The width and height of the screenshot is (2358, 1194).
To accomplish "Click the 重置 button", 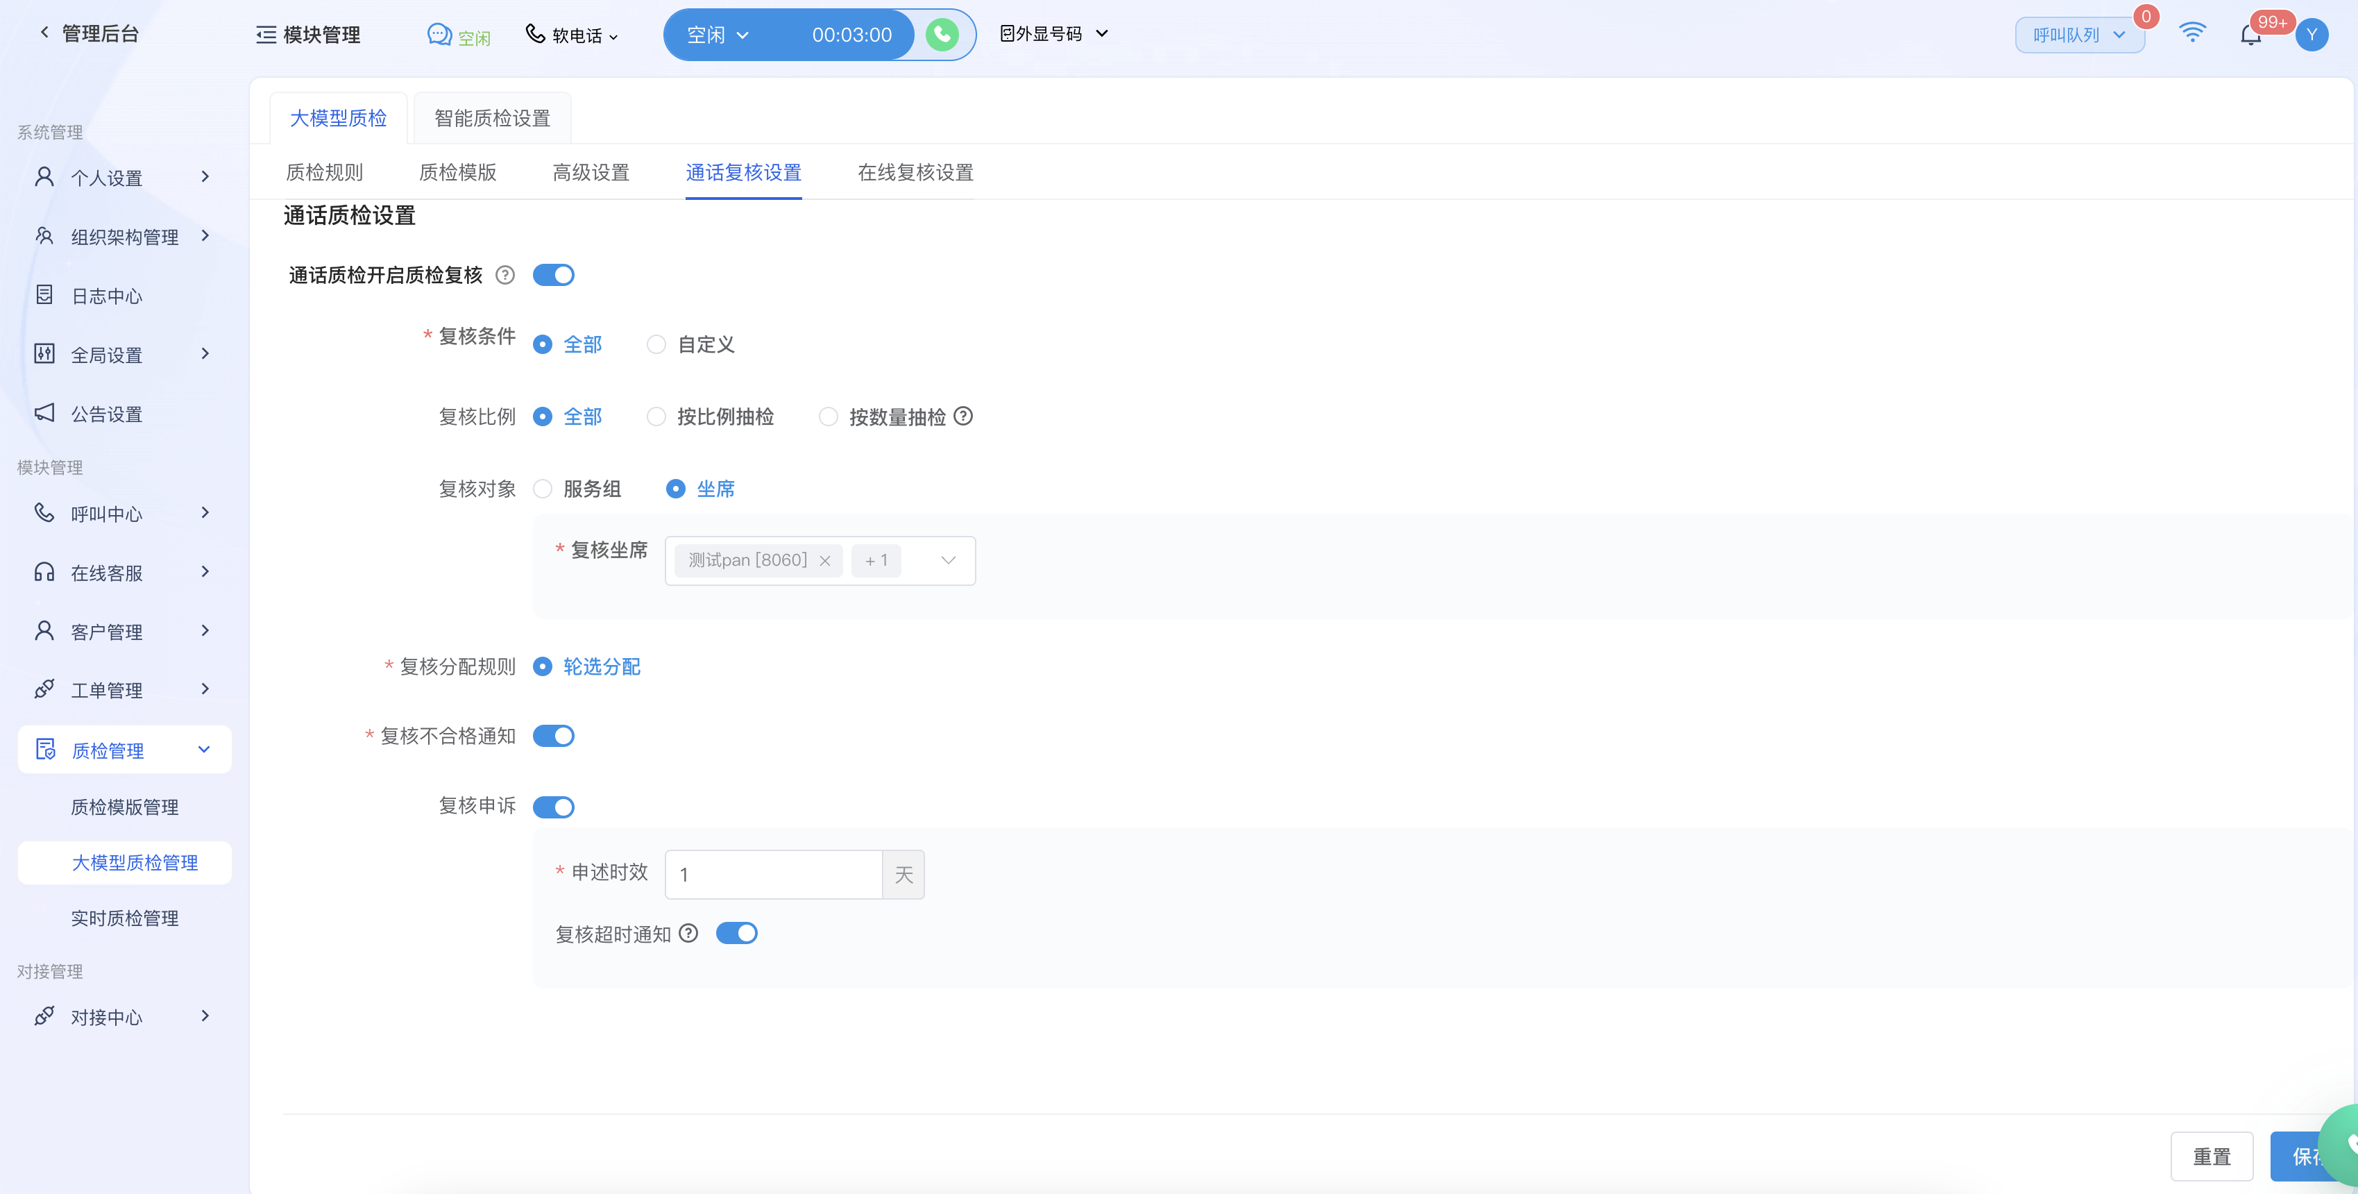I will point(2211,1157).
